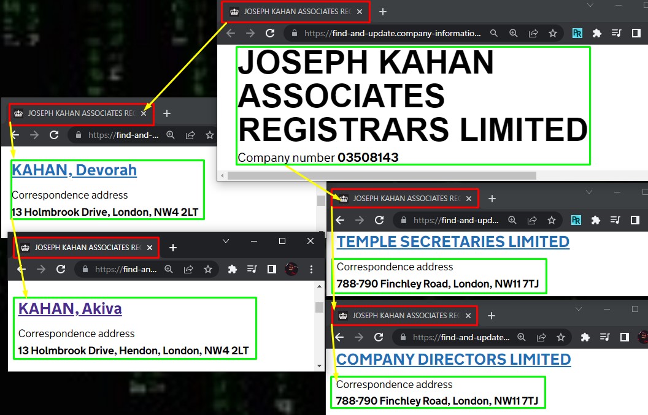Click the search magnifier in main window's address bar
This screenshot has height=415, width=648.
tap(494, 33)
